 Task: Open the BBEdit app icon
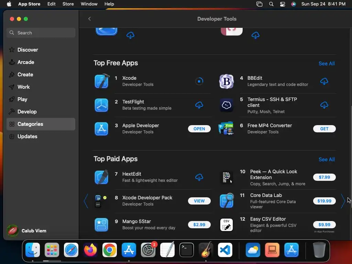point(226,81)
